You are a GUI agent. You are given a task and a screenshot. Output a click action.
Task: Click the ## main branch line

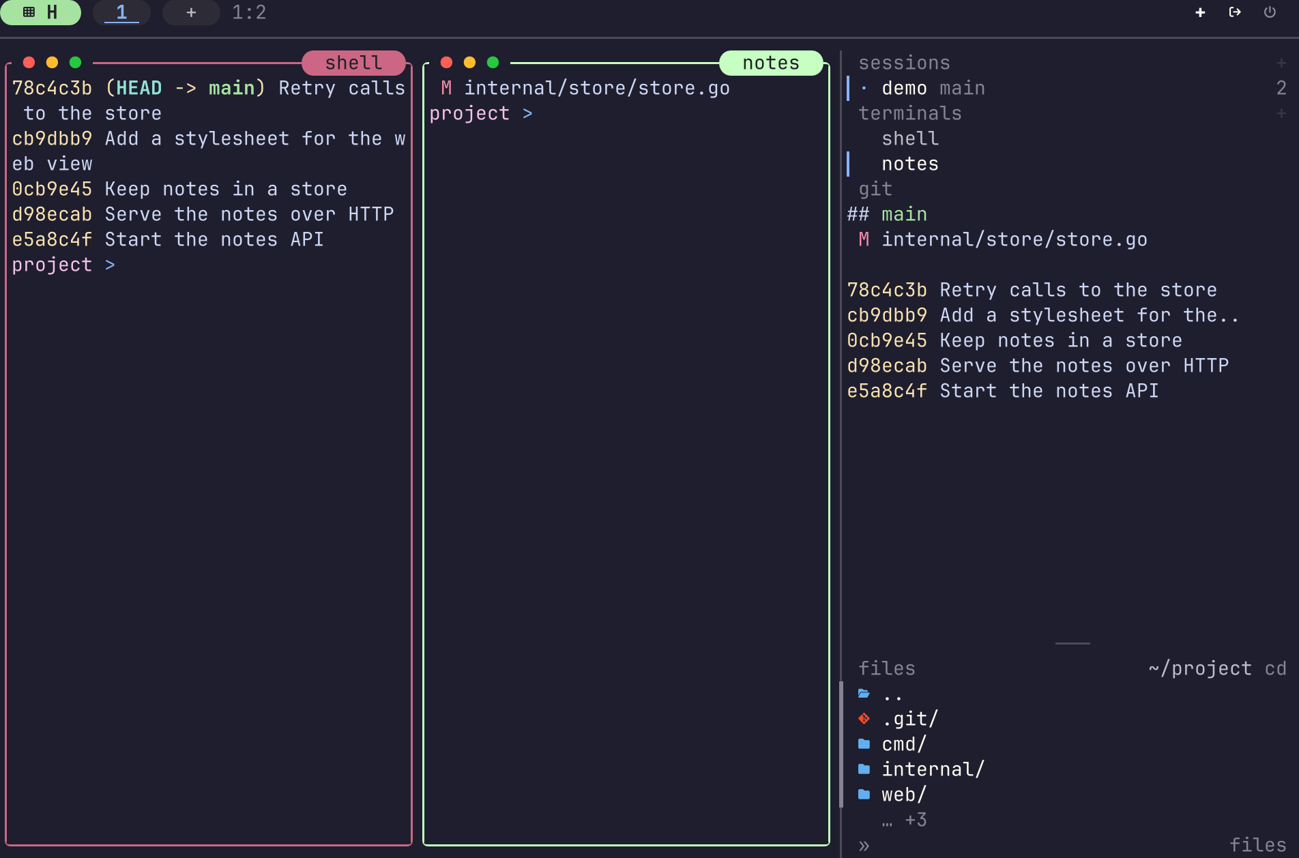pos(887,214)
